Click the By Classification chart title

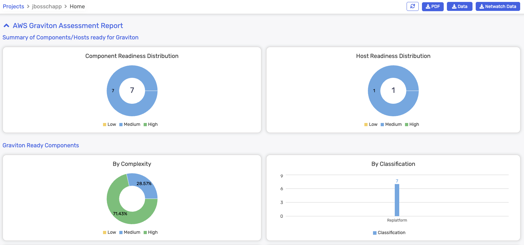[x=393, y=164]
